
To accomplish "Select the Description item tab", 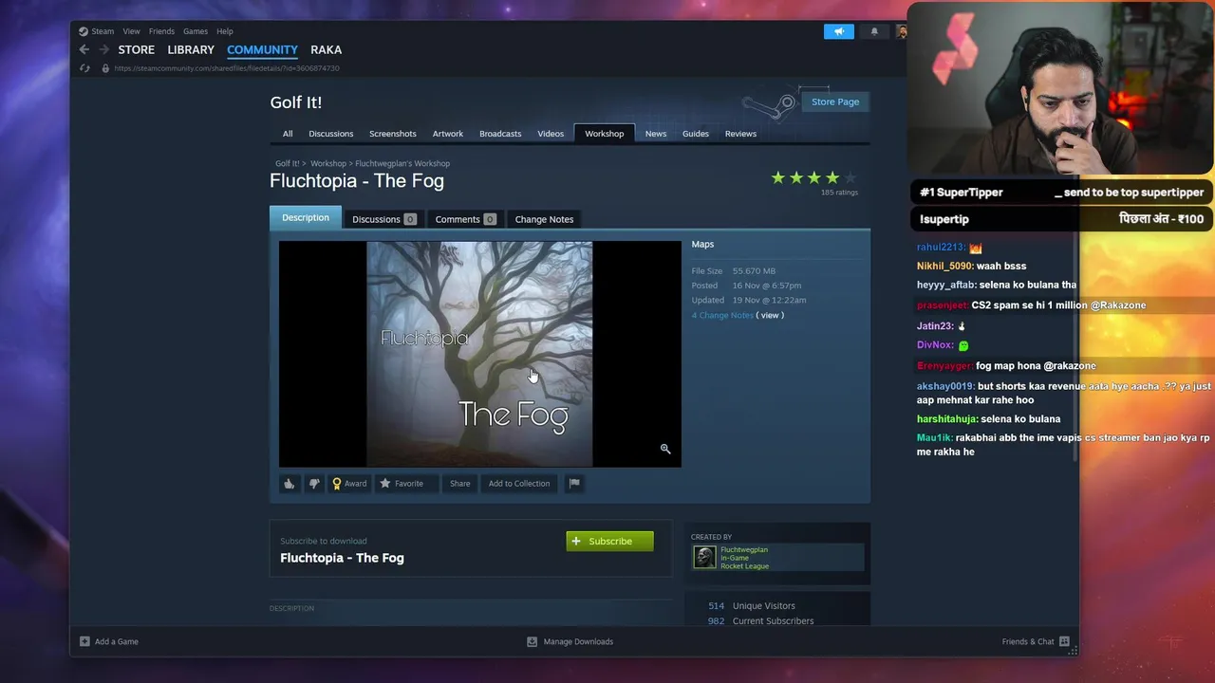I will [306, 218].
